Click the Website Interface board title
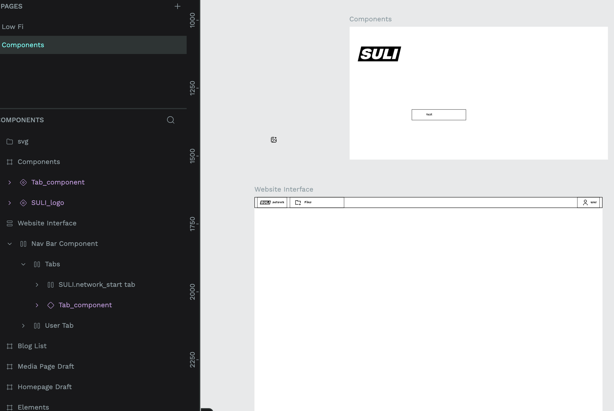 coord(284,189)
